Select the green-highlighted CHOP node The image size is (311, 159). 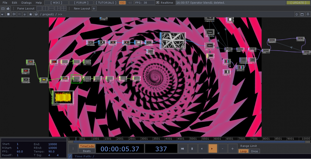76,78
